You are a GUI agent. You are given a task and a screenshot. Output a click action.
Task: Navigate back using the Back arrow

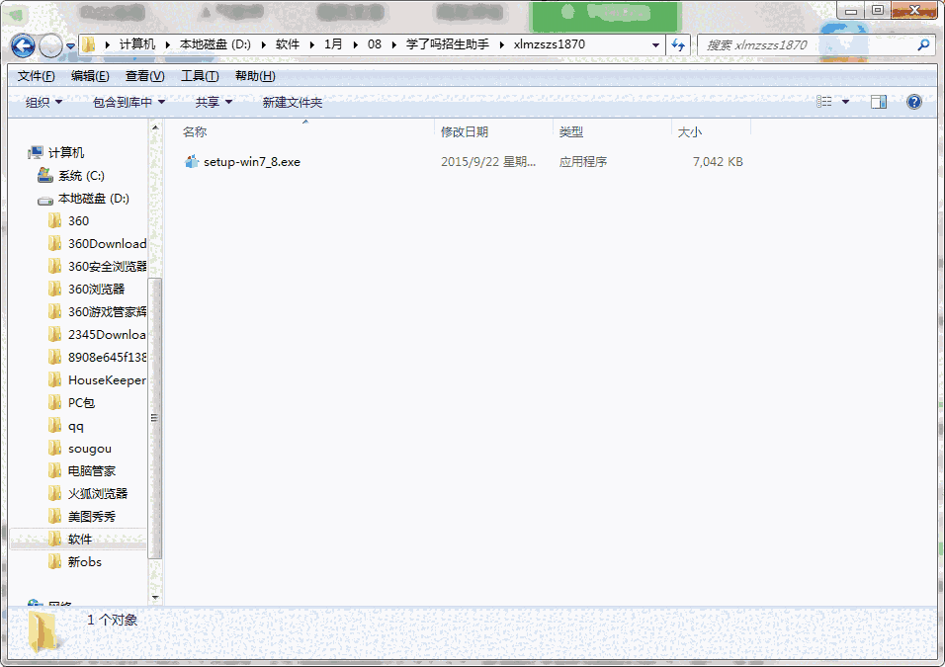click(22, 45)
